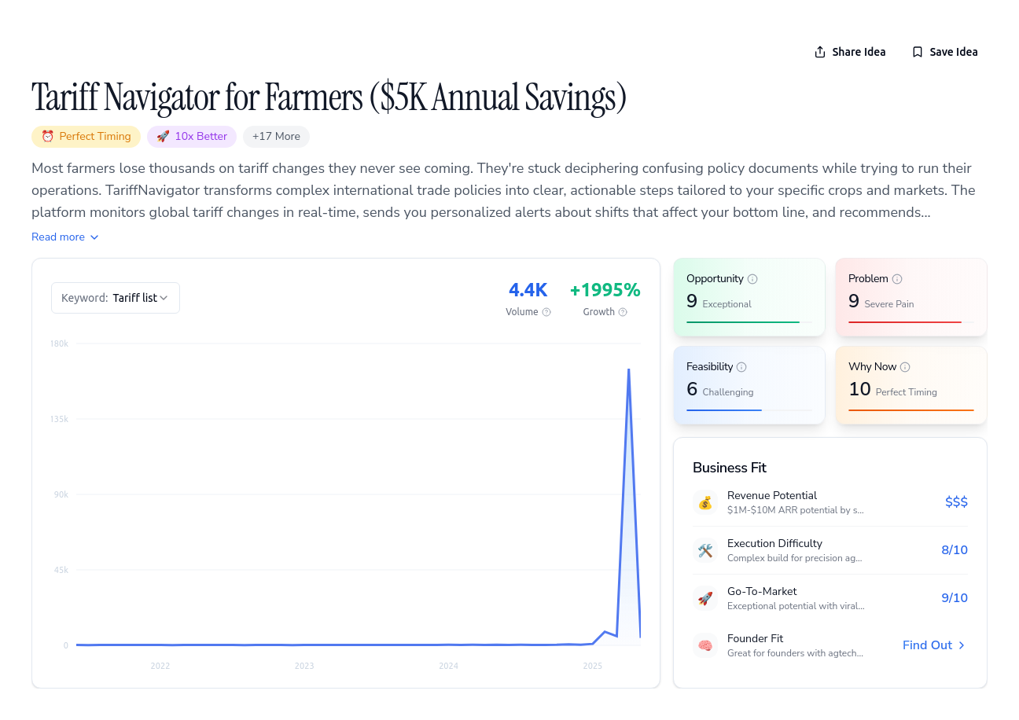1019x720 pixels.
Task: Expand the +17 More tags badge
Action: (x=276, y=137)
